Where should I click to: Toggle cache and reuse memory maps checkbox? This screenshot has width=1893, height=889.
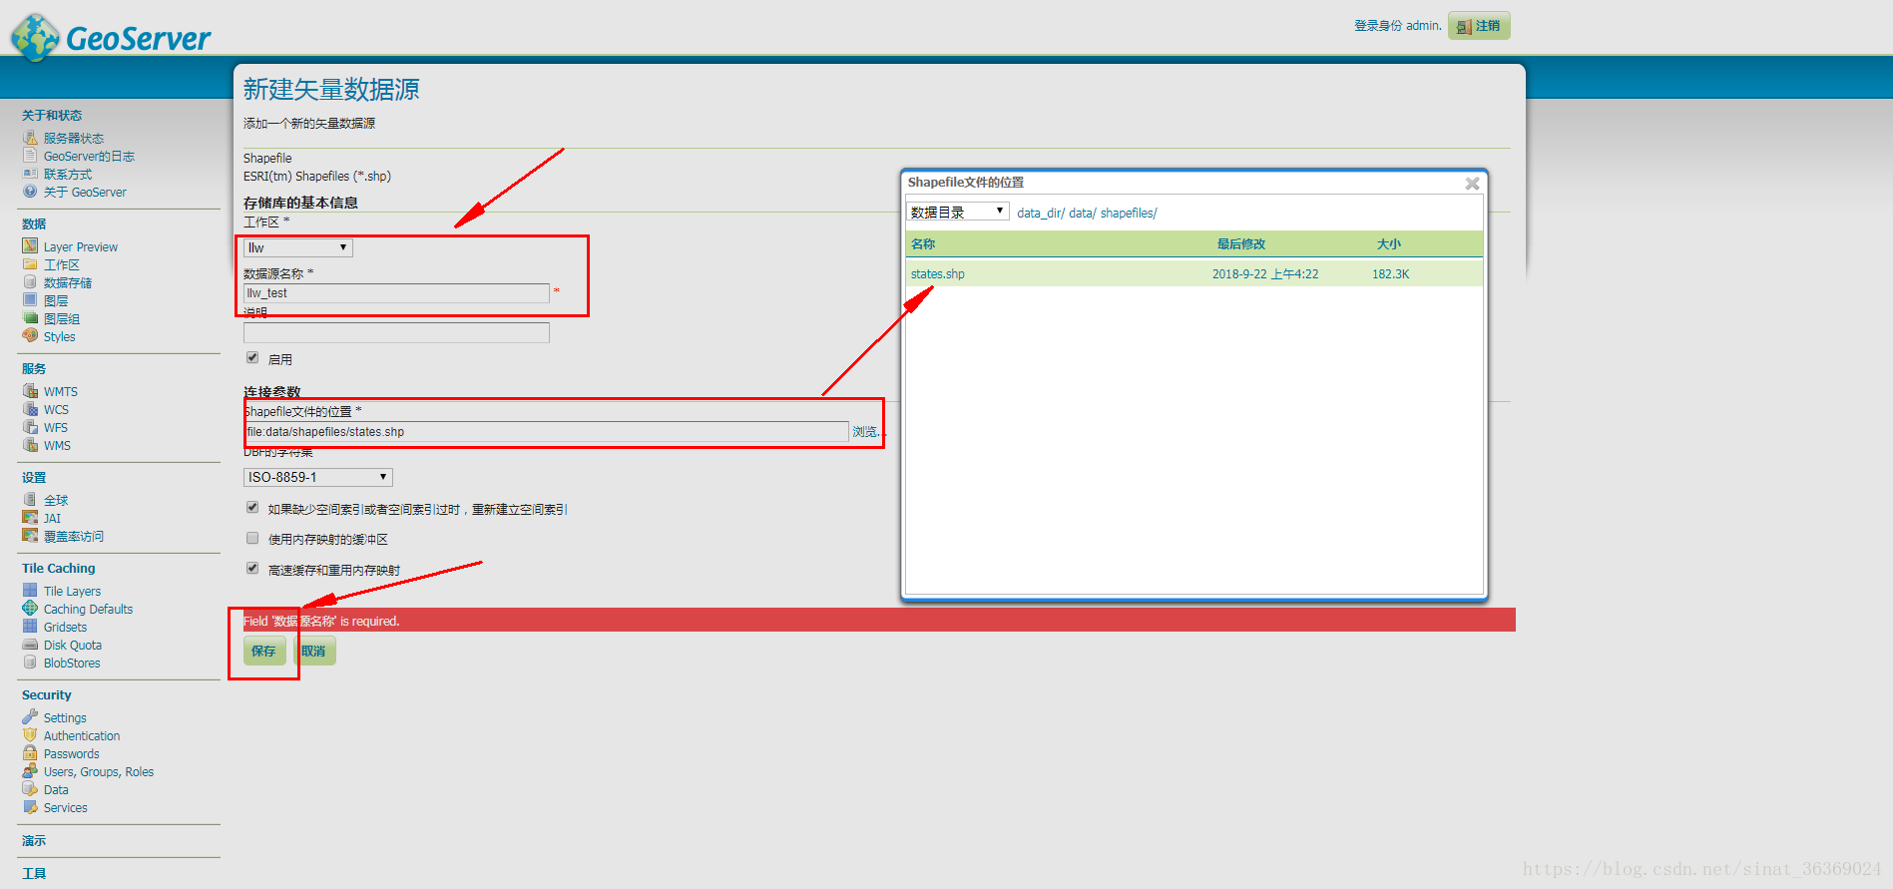pos(252,569)
